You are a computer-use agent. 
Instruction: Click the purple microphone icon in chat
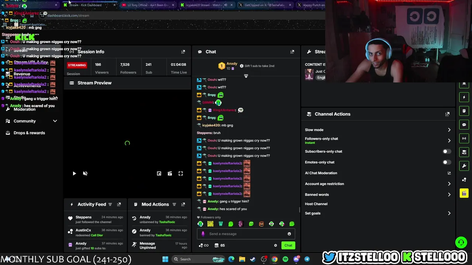tap(203, 234)
